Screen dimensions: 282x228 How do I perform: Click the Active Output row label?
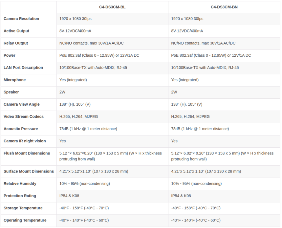(x=16, y=31)
